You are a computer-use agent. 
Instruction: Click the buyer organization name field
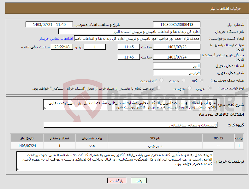pyautogui.click(x=129, y=32)
